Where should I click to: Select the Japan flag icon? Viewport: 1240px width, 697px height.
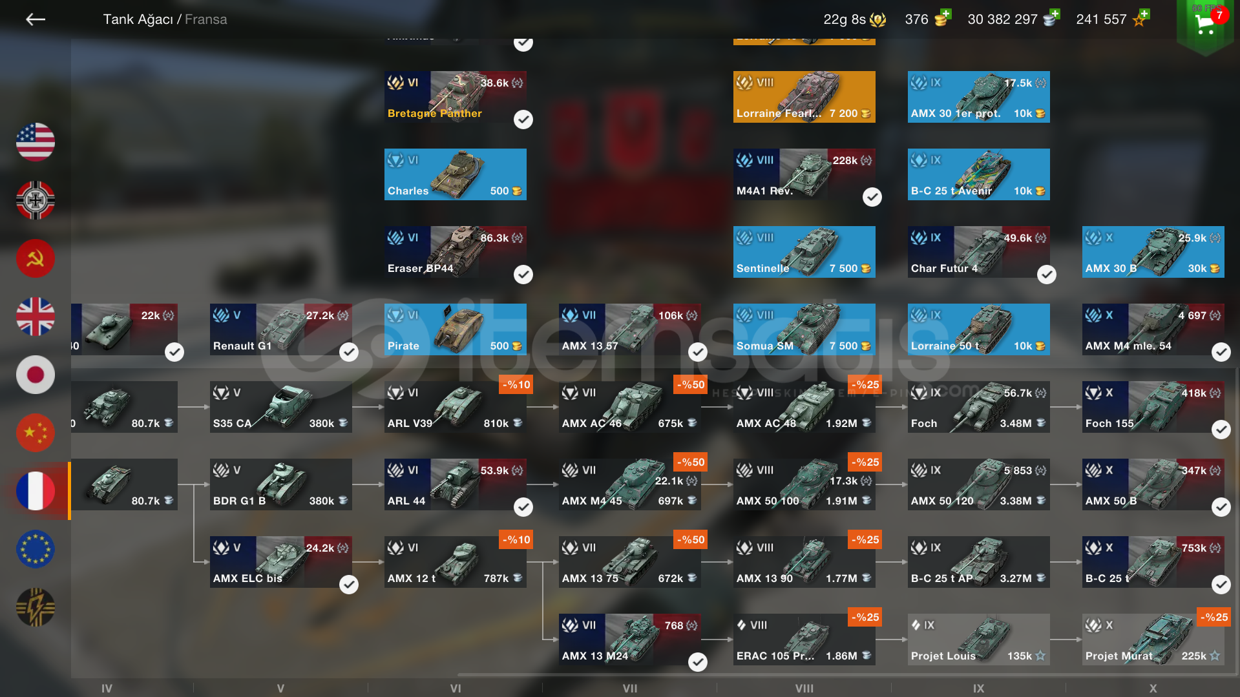(x=36, y=375)
